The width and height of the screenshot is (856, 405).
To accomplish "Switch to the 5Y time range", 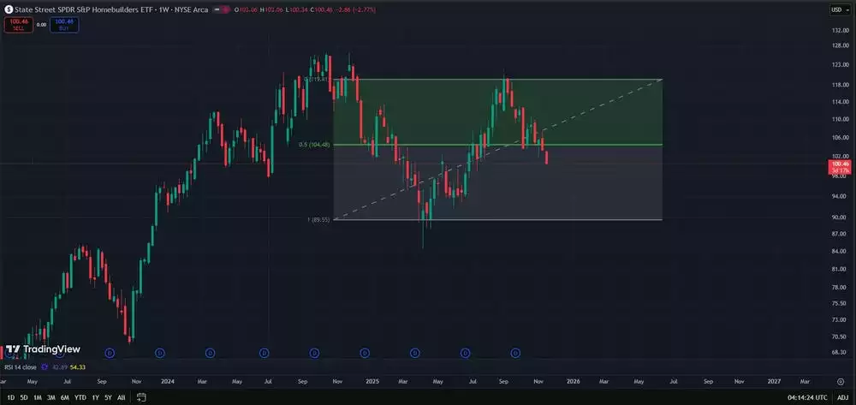I will pyautogui.click(x=108, y=397).
